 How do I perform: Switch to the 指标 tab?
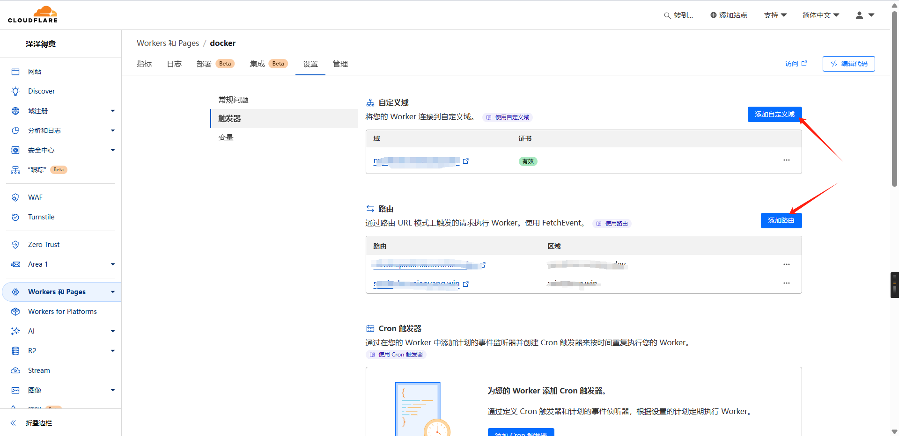144,64
